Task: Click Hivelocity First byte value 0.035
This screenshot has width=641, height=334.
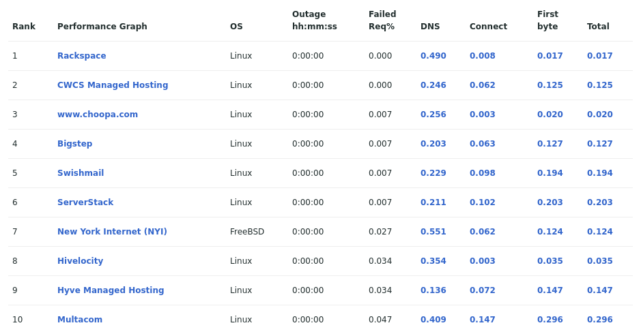Action: (550, 261)
